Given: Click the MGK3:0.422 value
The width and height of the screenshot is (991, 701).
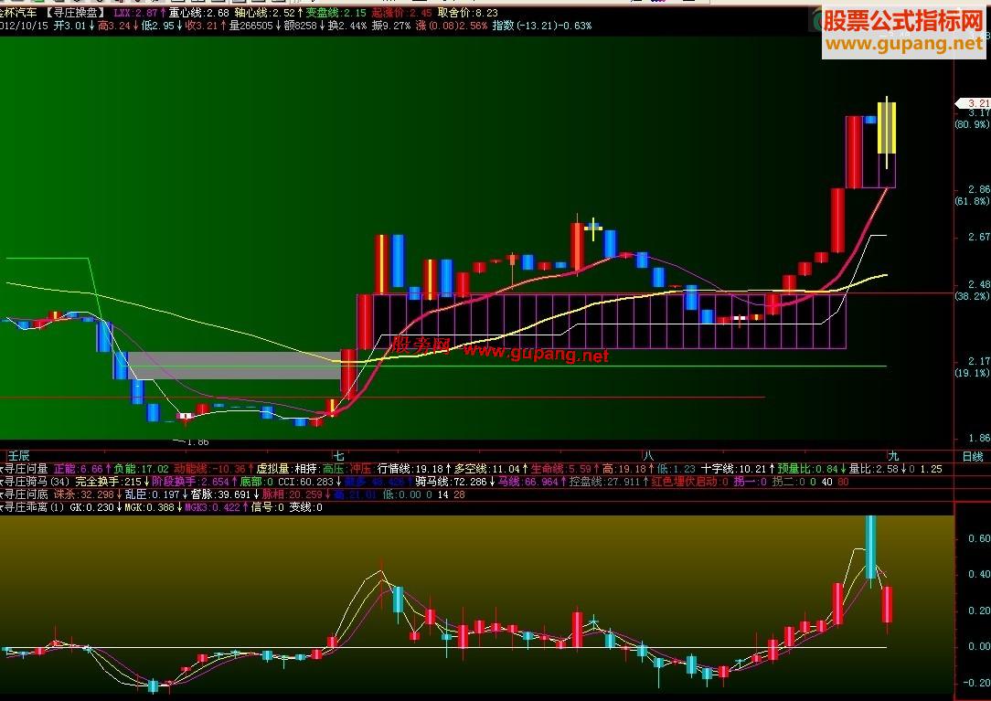Looking at the screenshot, I should point(212,507).
